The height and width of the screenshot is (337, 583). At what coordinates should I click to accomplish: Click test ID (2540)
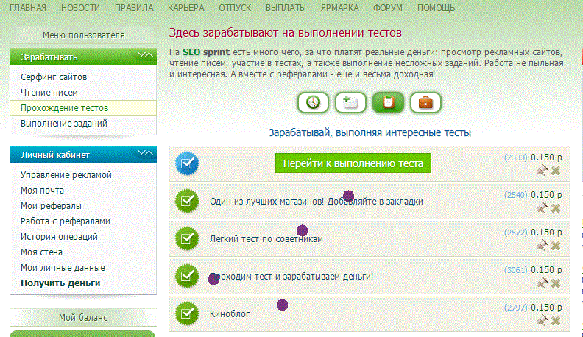pos(516,195)
